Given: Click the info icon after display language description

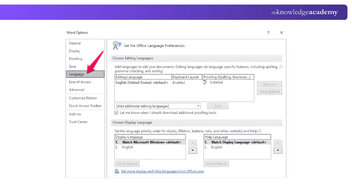Looking at the screenshot, I should tap(260, 131).
